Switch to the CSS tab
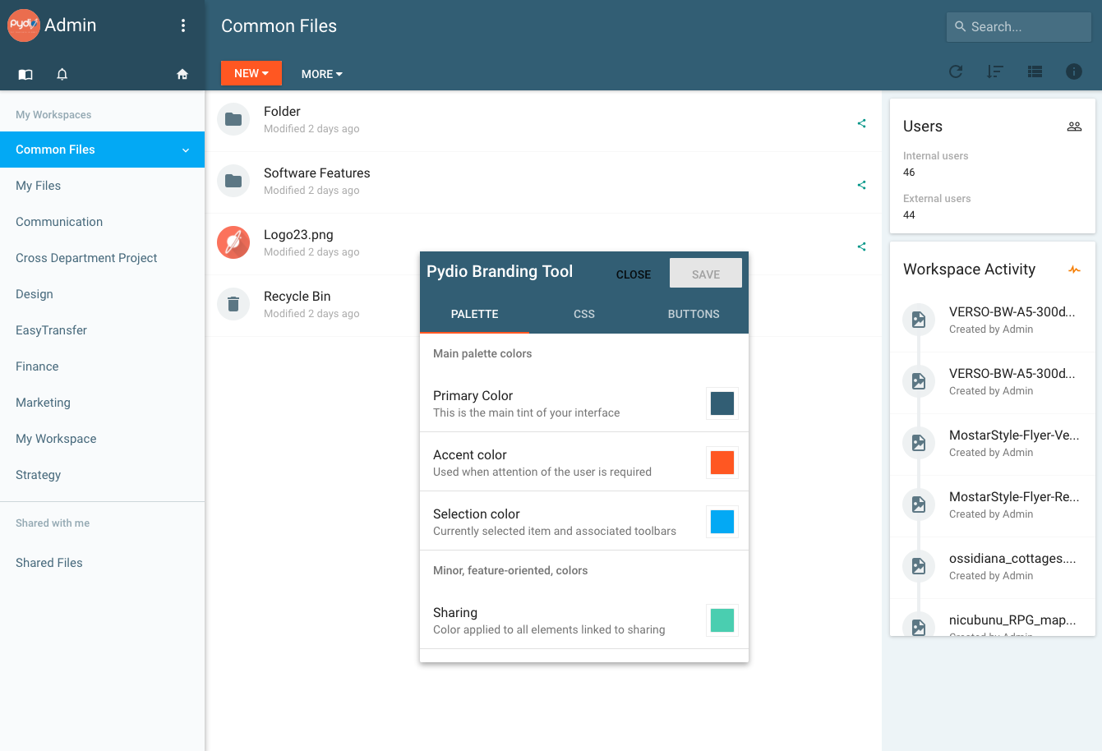 coord(584,314)
